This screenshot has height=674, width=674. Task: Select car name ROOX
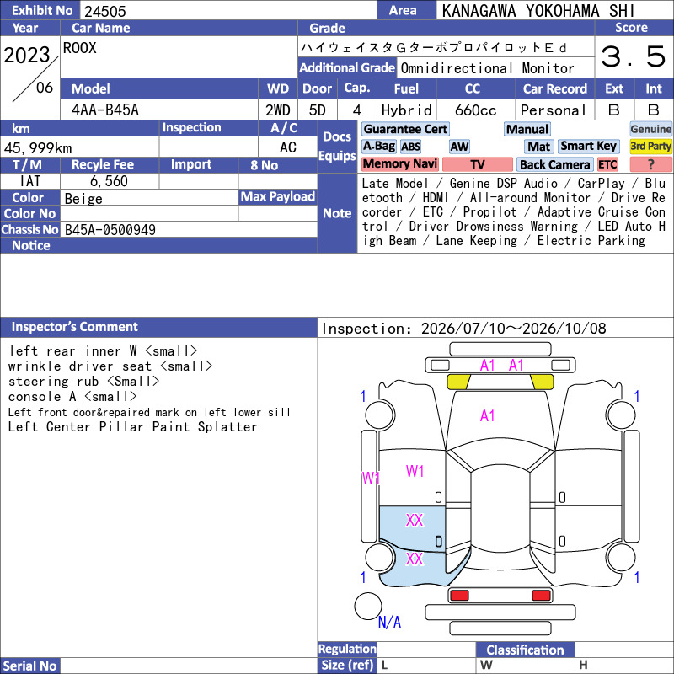click(80, 48)
